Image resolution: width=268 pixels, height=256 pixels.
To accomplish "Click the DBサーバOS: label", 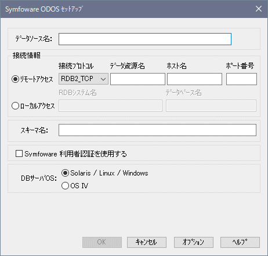I will [x=39, y=178].
